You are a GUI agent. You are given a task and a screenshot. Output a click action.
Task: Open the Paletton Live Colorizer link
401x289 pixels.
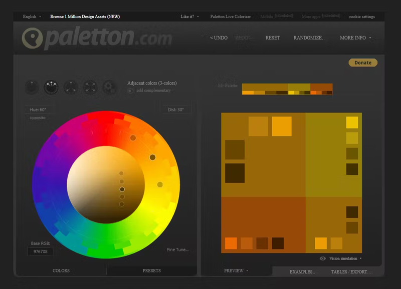click(x=231, y=16)
